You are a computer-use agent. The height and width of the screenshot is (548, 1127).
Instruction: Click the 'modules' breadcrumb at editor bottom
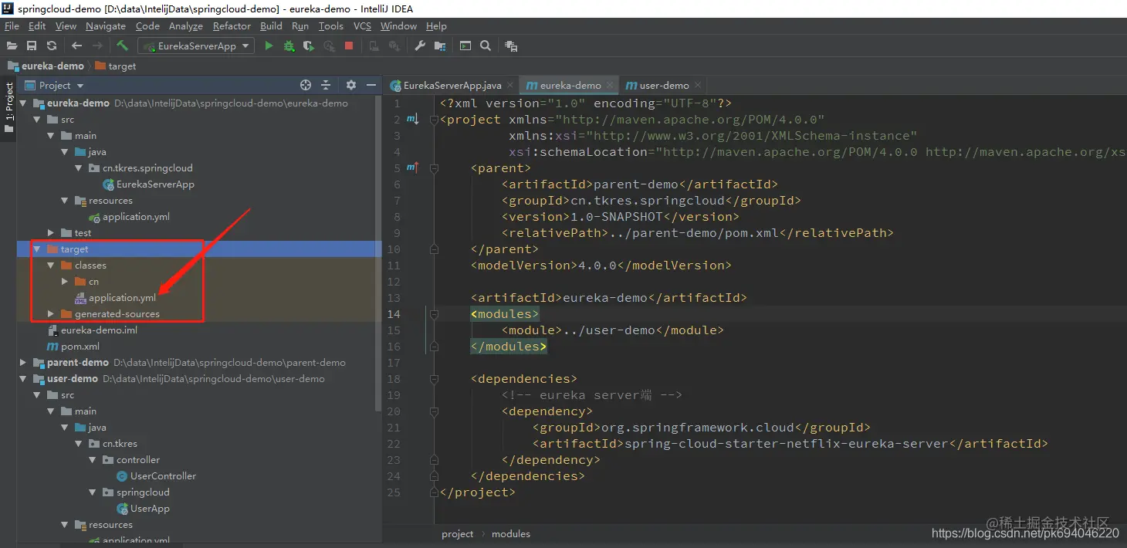(x=510, y=534)
